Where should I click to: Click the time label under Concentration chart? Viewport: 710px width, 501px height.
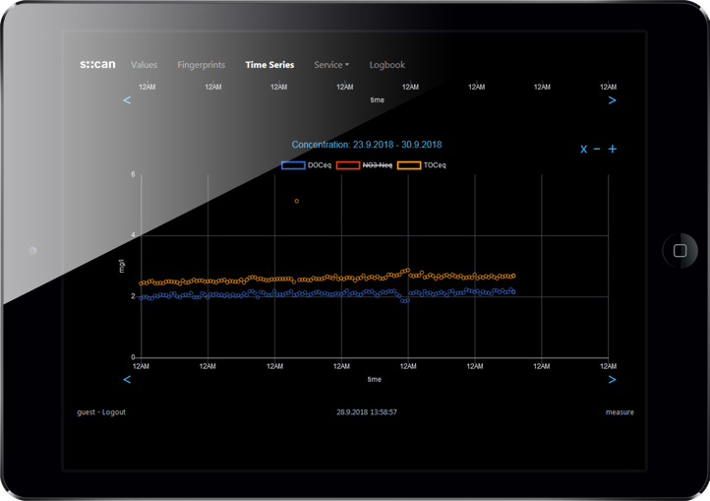tap(375, 379)
